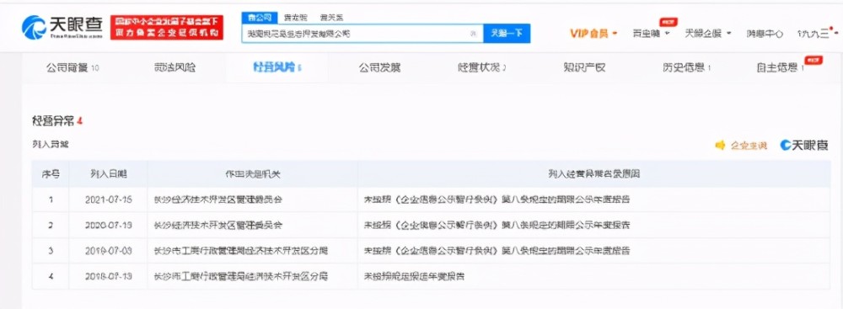Click the 经营异常 section heading

[x=57, y=121]
